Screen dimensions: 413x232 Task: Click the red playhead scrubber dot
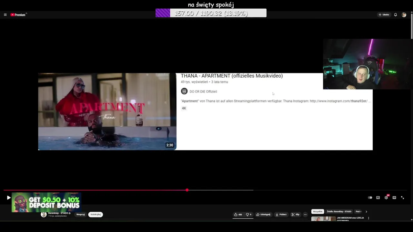pyautogui.click(x=187, y=190)
